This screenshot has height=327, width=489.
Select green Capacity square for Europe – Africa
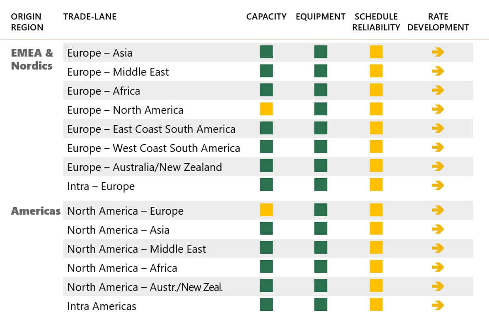click(266, 90)
